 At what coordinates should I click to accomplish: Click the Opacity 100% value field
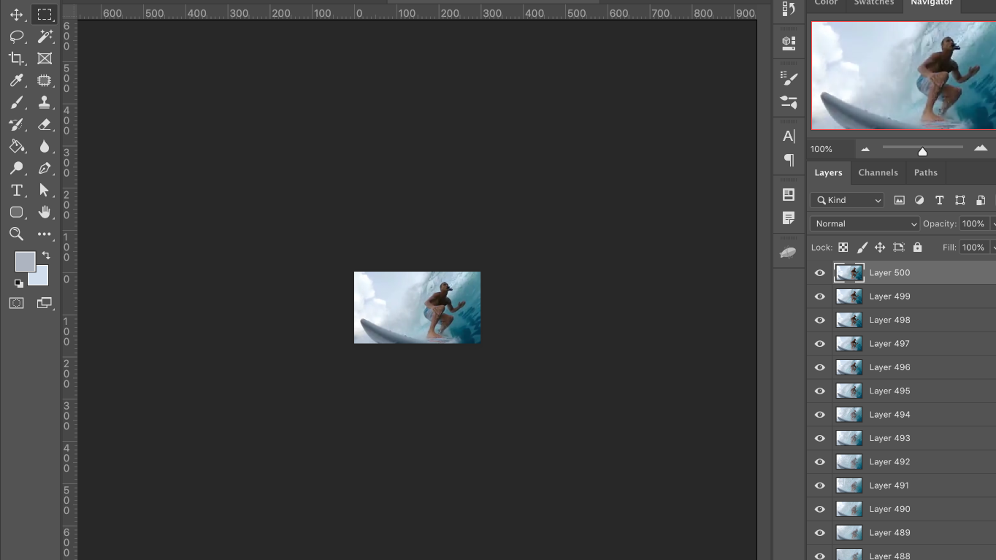pos(973,224)
